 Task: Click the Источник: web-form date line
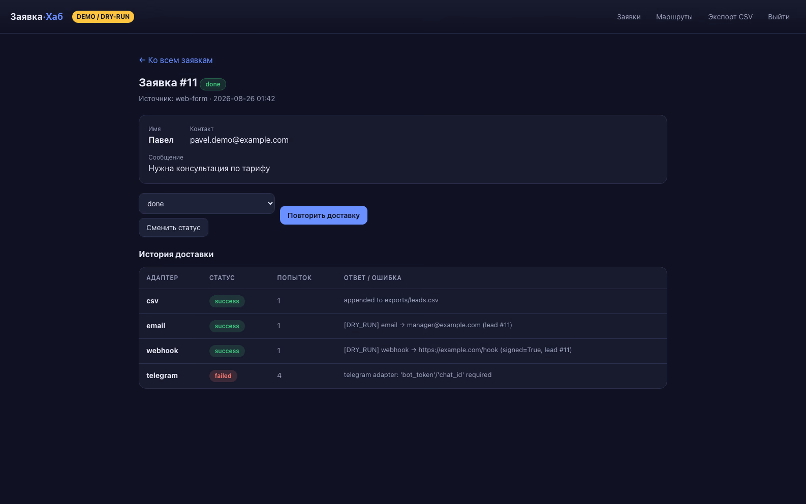207,99
